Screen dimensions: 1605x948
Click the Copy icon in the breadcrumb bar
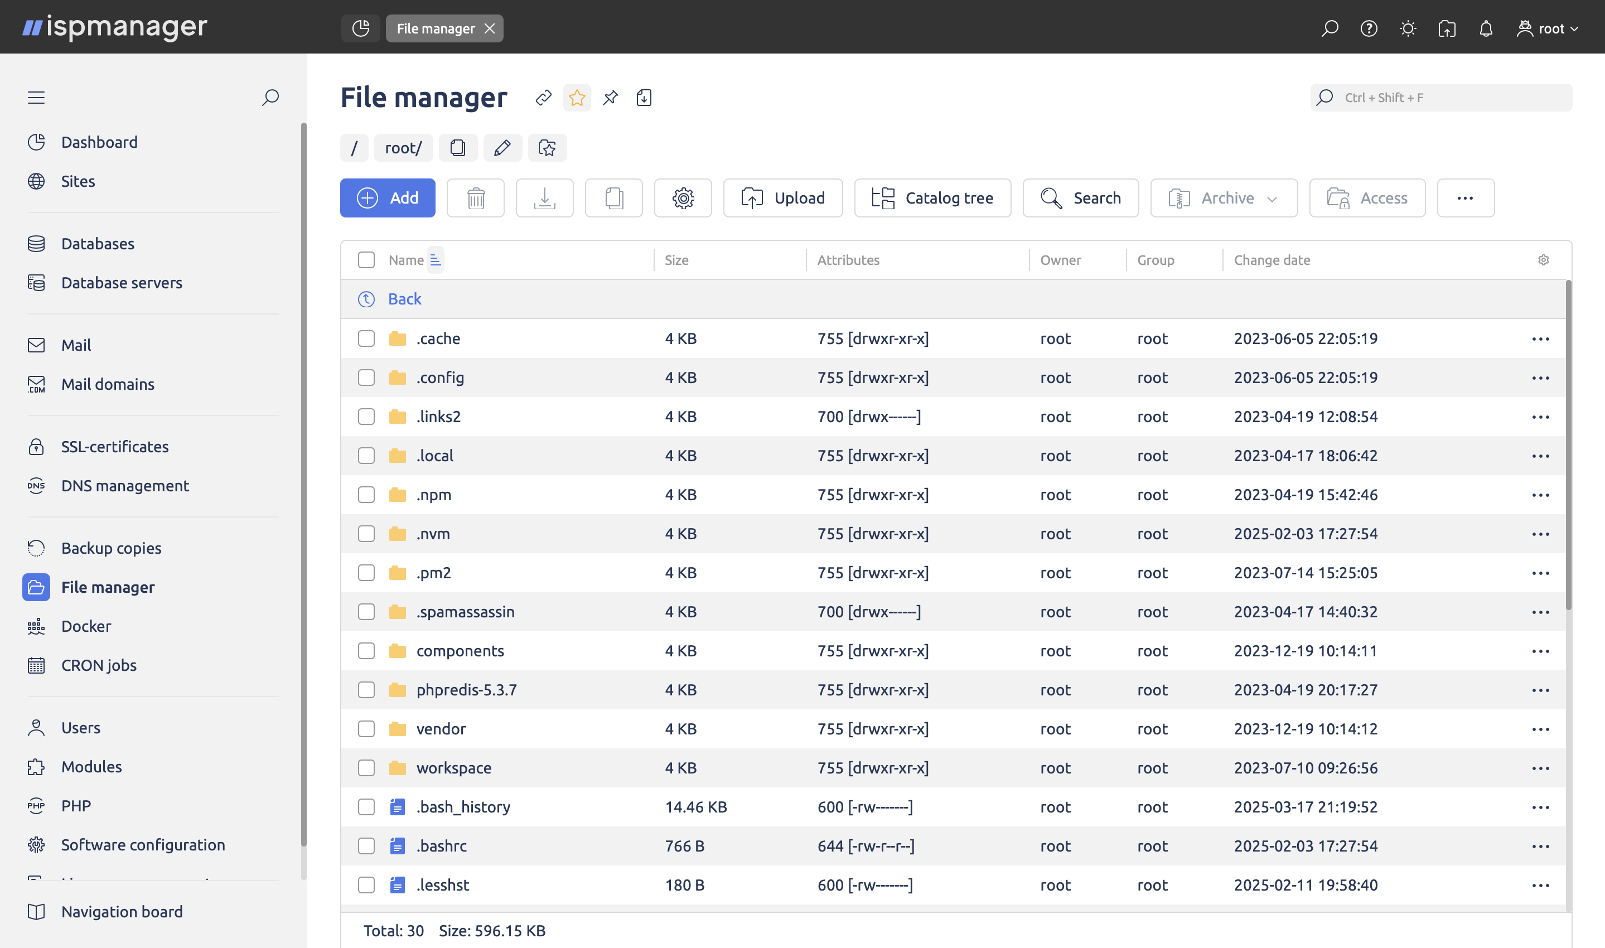[x=457, y=148]
